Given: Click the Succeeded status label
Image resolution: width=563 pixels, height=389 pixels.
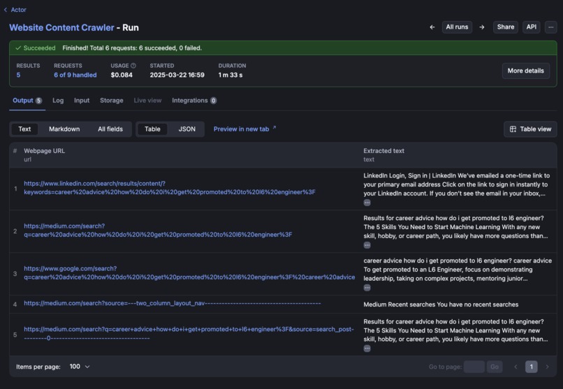Looking at the screenshot, I should coord(36,48).
